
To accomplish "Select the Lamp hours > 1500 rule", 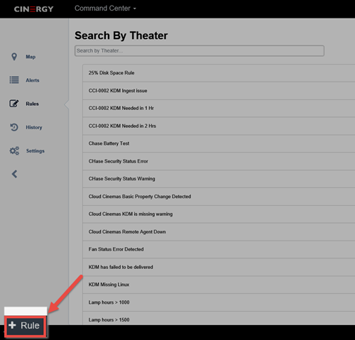I will 219,318.
